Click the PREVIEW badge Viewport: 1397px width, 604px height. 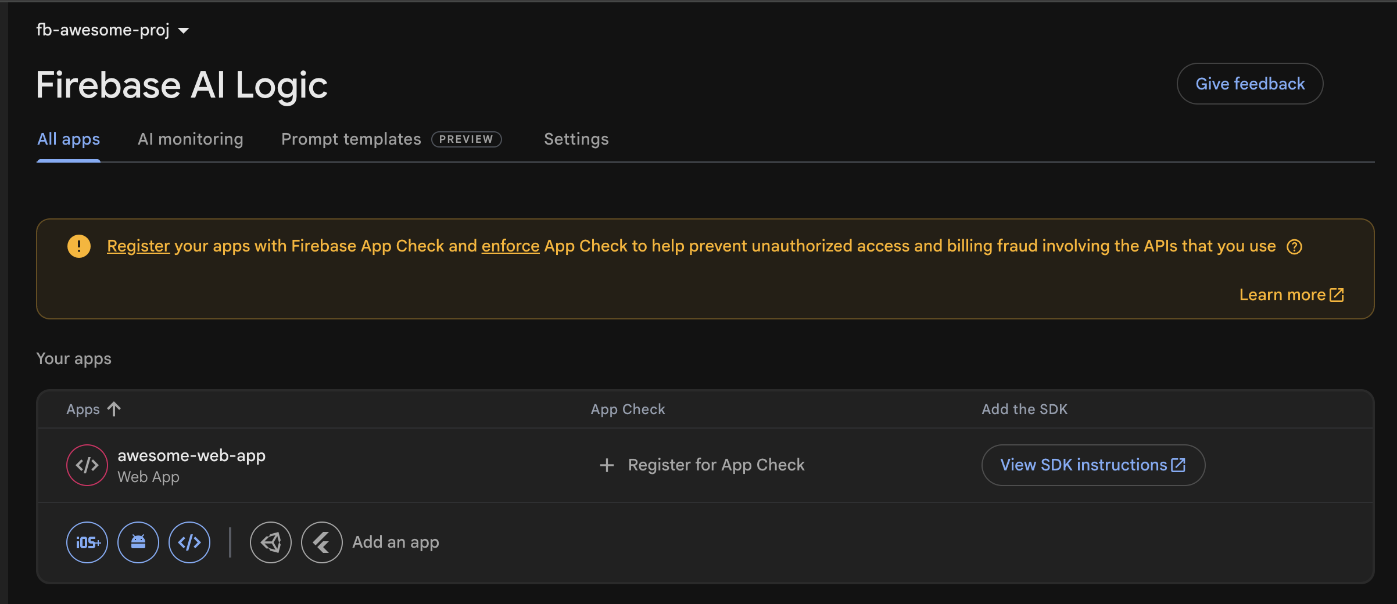466,139
